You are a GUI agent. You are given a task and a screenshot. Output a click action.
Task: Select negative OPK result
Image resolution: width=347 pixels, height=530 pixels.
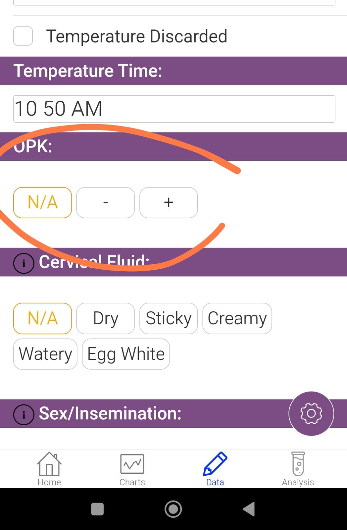click(106, 203)
